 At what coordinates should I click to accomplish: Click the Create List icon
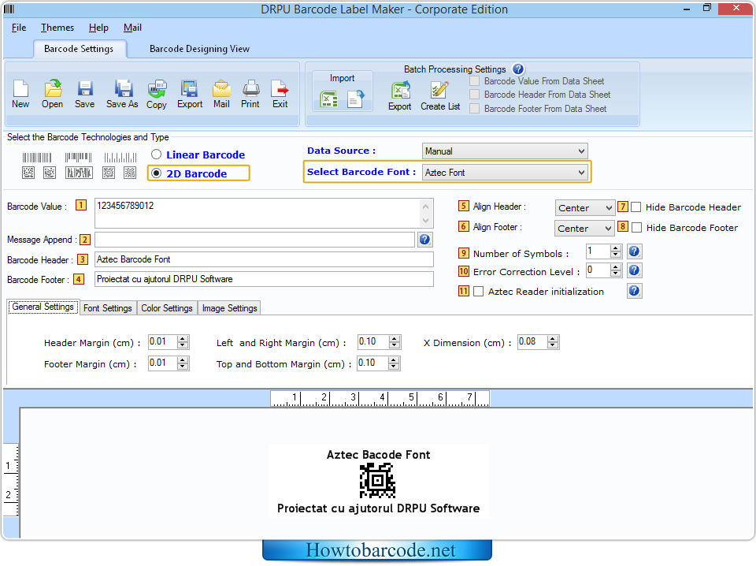[x=439, y=90]
